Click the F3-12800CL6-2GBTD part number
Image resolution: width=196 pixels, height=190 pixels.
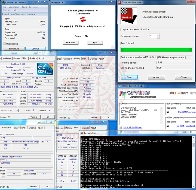point(68,148)
